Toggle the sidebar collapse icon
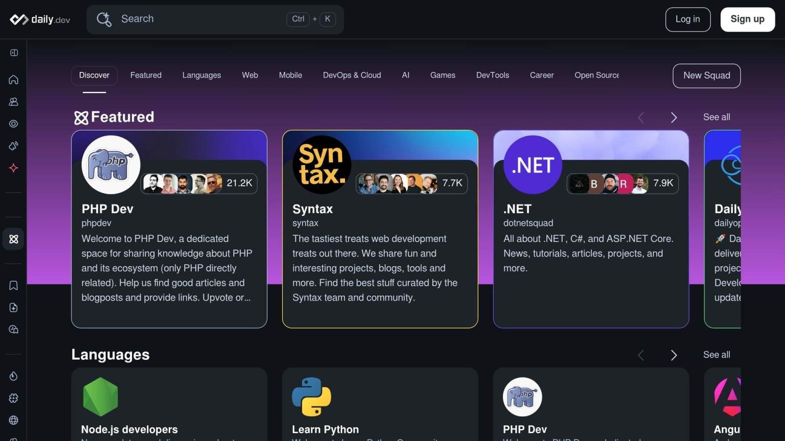 point(14,53)
